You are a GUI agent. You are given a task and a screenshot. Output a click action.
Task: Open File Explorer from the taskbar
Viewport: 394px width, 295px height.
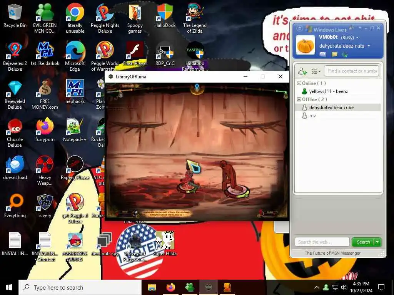tap(152, 287)
